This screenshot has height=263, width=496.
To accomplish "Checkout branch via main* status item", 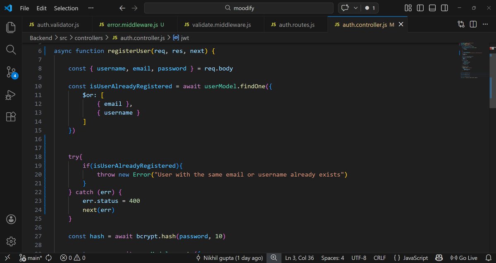I will (x=31, y=258).
